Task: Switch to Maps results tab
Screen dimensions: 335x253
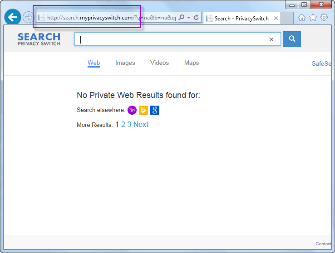Action: [x=192, y=63]
